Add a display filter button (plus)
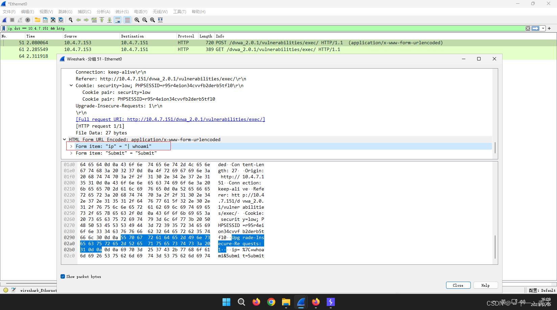This screenshot has width=557, height=310. (549, 28)
